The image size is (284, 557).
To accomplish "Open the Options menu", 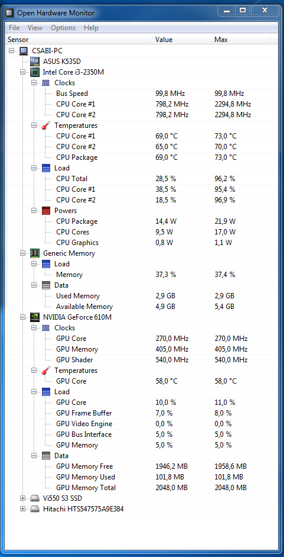I will point(63,28).
